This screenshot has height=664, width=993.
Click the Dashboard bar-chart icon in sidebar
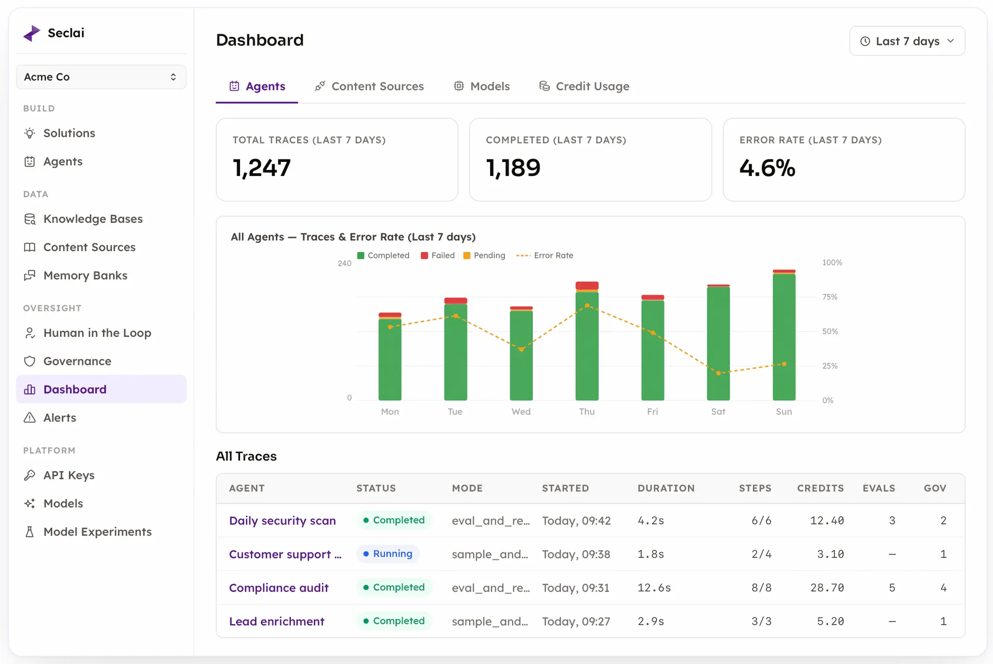pos(30,389)
